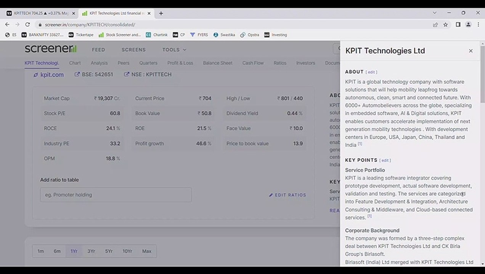Click the address bar URL

90,25
